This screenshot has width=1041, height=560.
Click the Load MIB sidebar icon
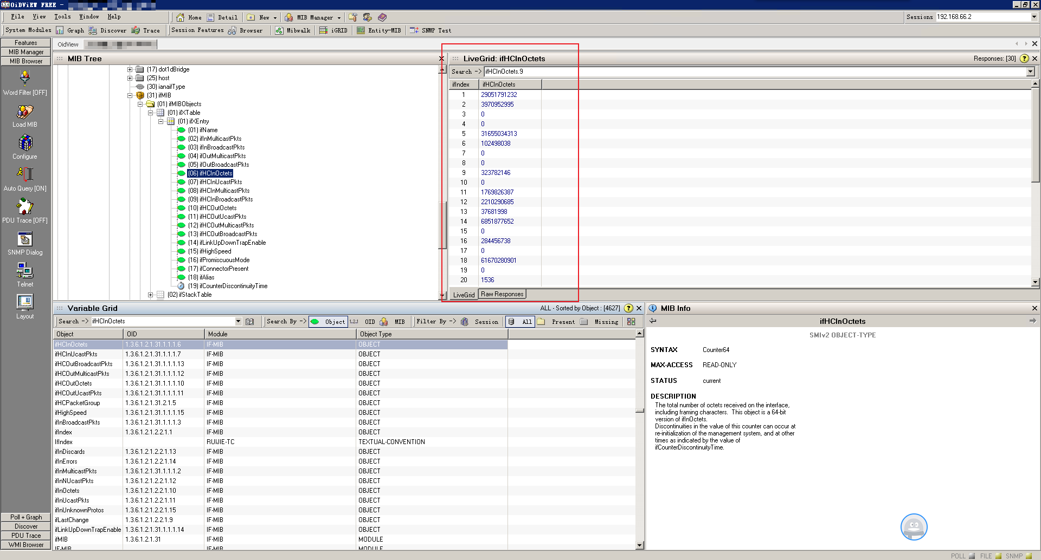point(25,112)
